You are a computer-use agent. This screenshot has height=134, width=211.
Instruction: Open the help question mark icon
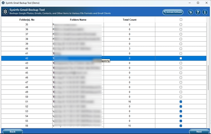pos(198,12)
